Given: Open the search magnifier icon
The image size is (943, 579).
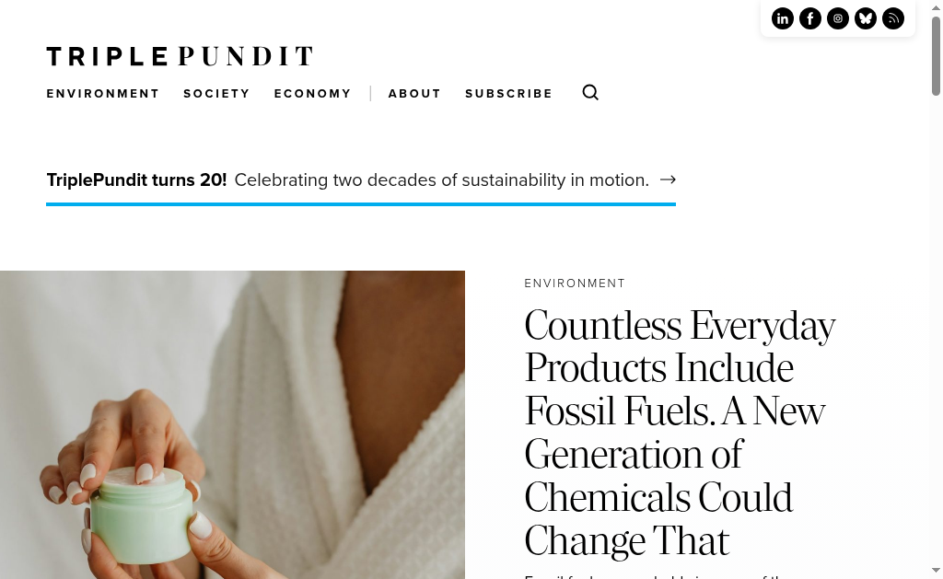Looking at the screenshot, I should coord(590,92).
